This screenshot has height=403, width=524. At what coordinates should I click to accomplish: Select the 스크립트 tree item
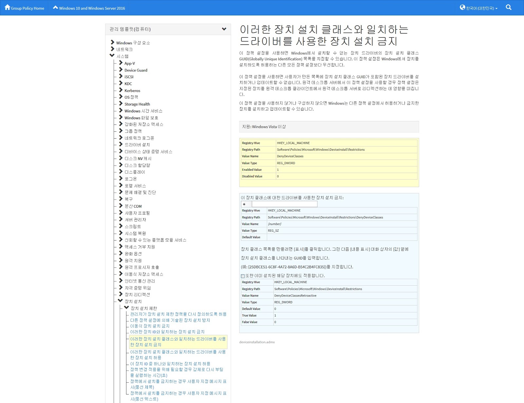coord(133,226)
